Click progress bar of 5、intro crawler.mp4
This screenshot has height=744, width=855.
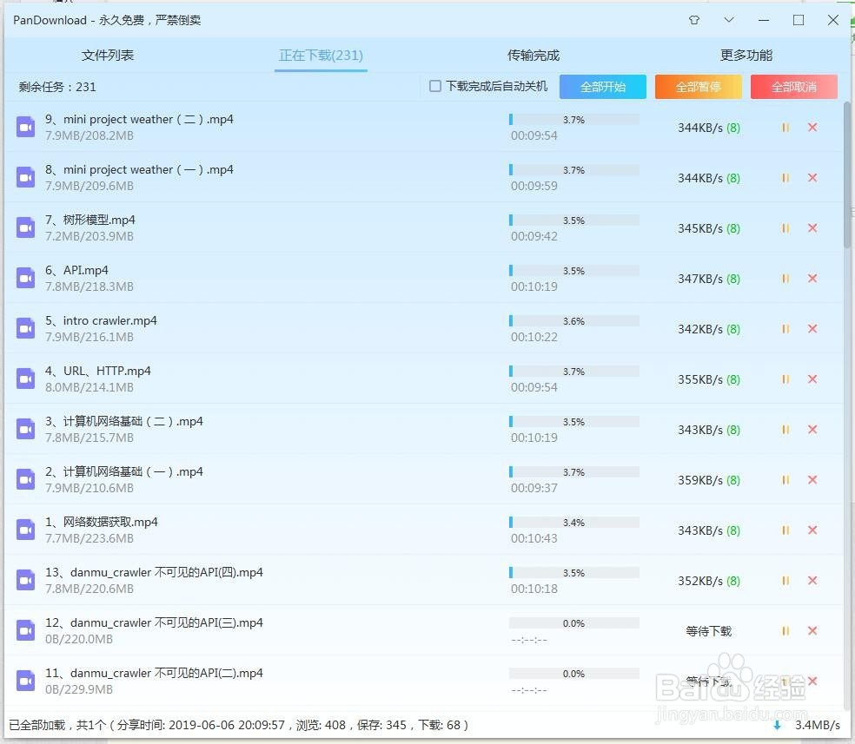(x=573, y=321)
